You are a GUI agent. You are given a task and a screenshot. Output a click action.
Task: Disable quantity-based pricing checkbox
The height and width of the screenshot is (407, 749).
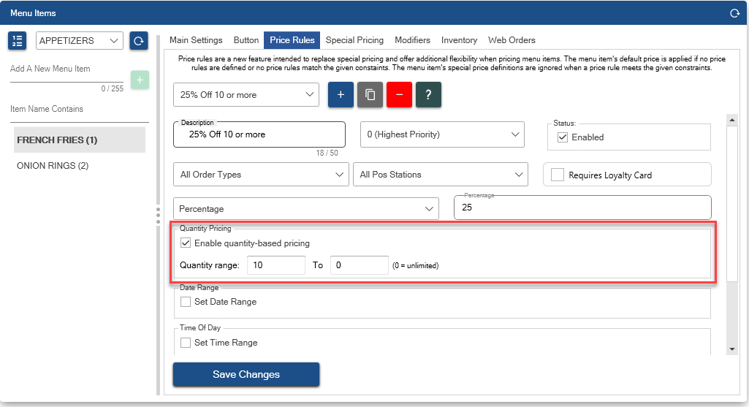tap(186, 243)
